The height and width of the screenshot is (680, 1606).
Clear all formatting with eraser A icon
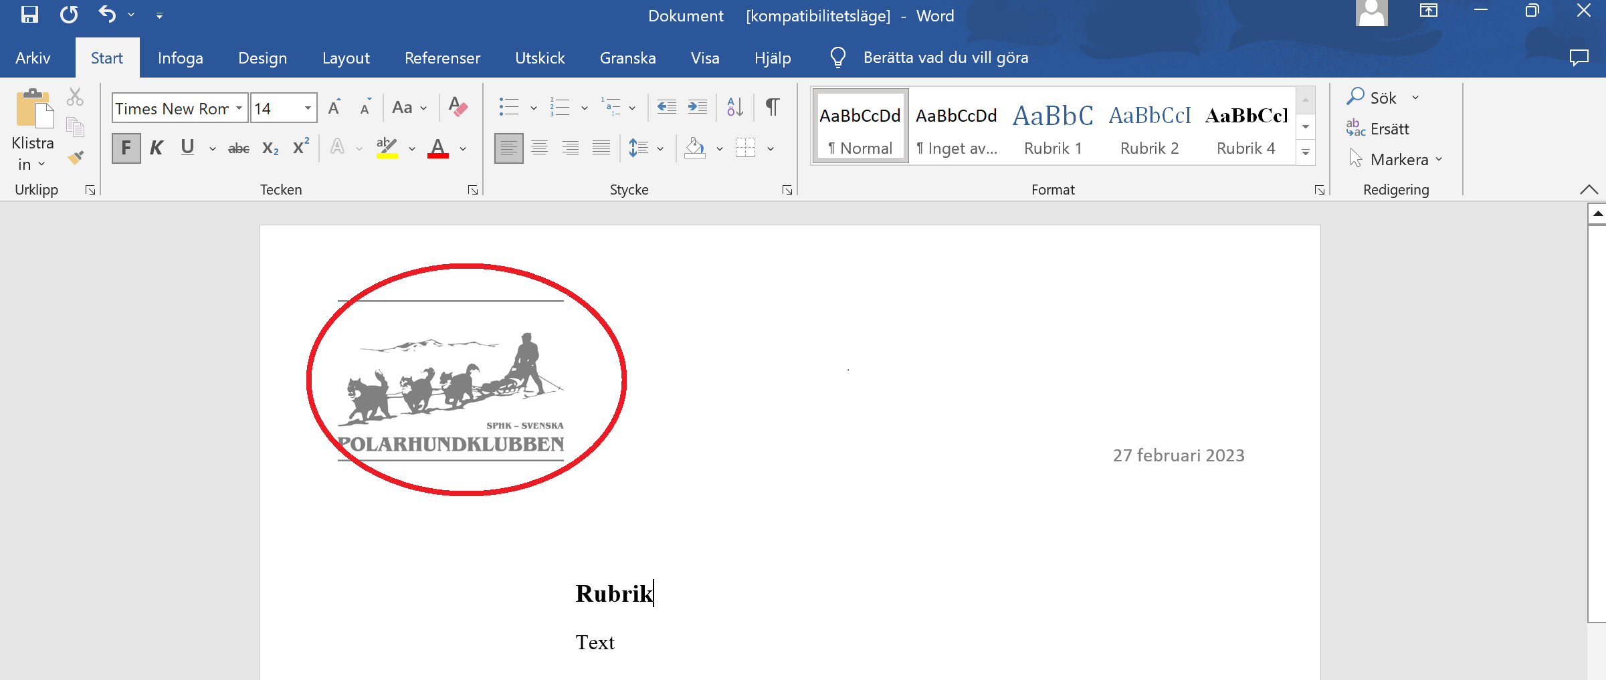[458, 107]
